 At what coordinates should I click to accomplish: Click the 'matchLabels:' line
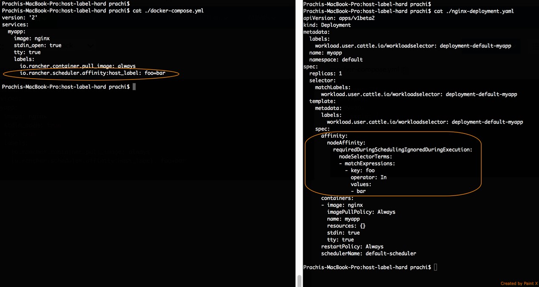pyautogui.click(x=333, y=87)
